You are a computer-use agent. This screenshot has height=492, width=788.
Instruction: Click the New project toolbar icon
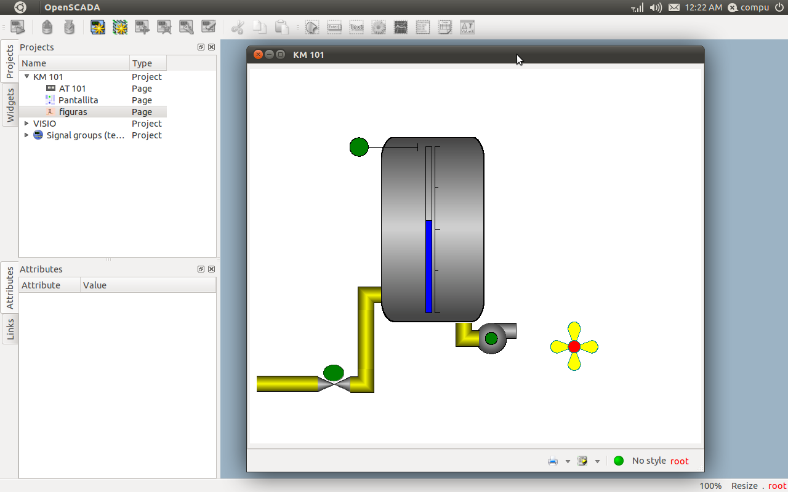coord(98,27)
